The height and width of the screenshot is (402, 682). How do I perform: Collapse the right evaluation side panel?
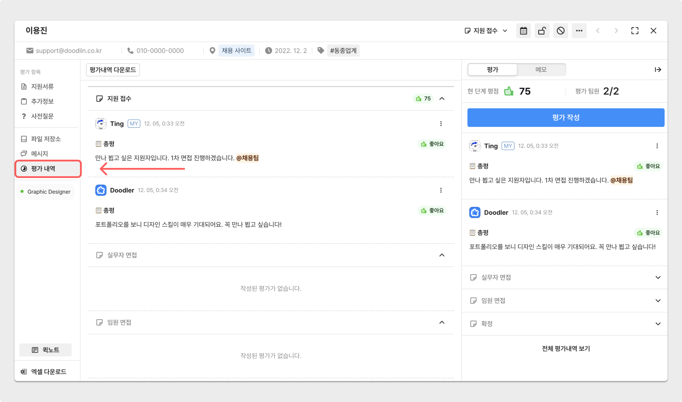(658, 70)
